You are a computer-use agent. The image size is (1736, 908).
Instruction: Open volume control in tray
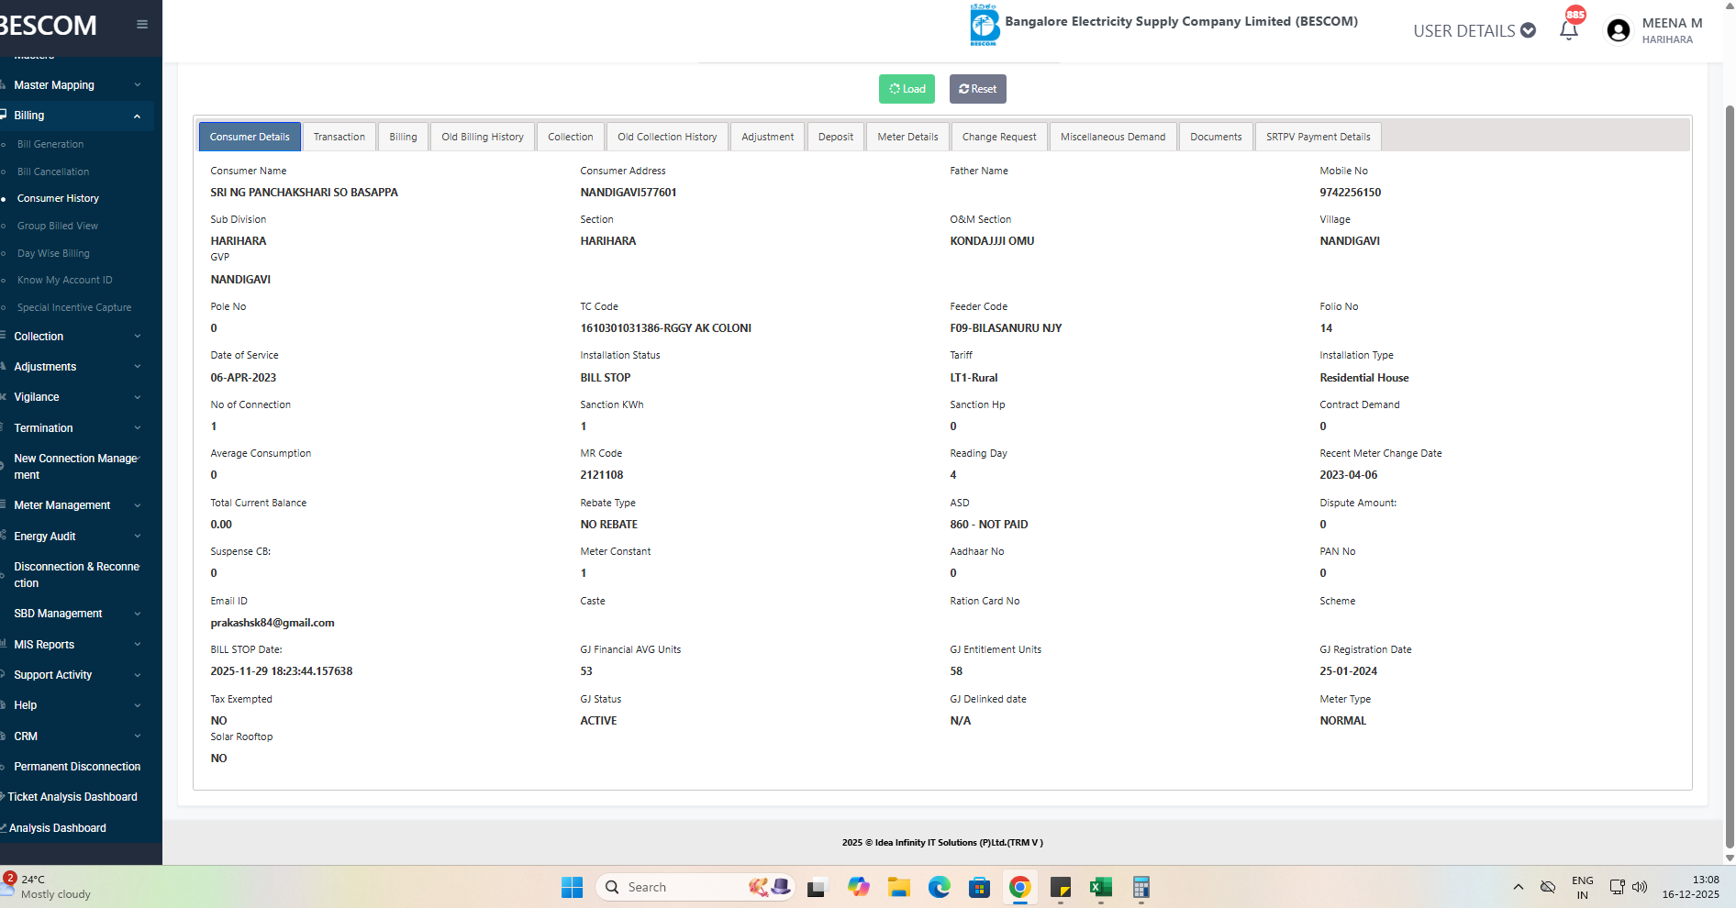tap(1640, 887)
